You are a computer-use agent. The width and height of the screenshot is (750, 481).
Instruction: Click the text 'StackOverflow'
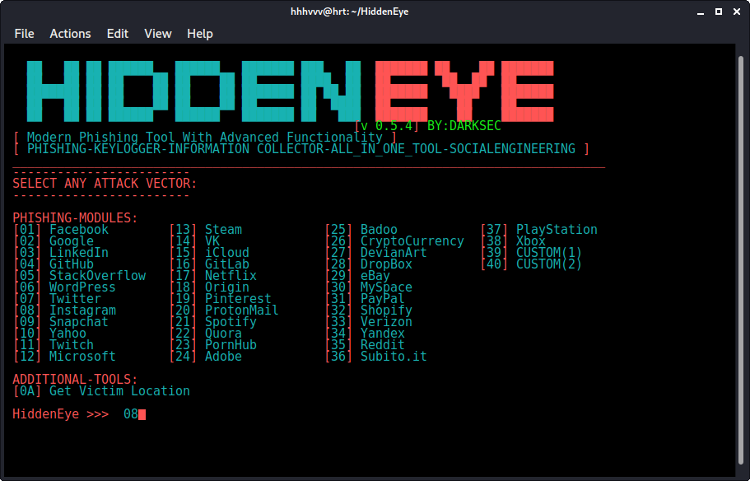98,276
